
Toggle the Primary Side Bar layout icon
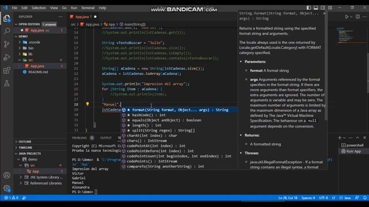tap(308, 7)
